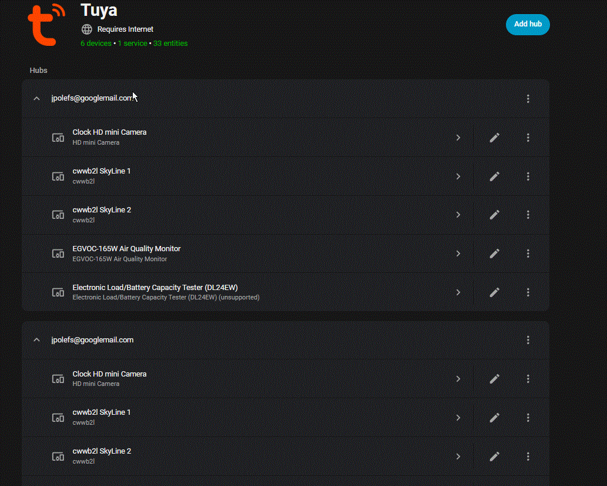Edit lower cwwb2l SkyLine 1 with pencil
This screenshot has height=486, width=607.
[494, 417]
